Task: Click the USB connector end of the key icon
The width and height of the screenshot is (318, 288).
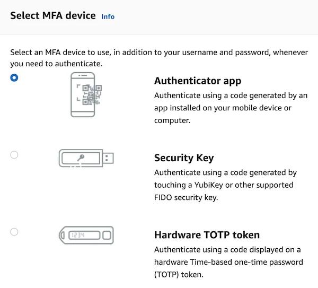Action: [x=108, y=158]
